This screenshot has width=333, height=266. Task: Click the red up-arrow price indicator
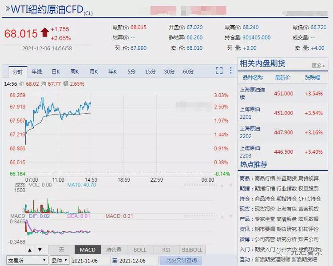click(x=44, y=32)
